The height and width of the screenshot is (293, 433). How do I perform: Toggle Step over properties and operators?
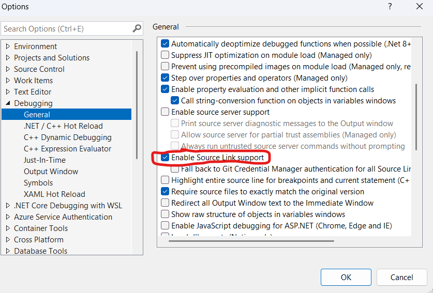point(165,78)
